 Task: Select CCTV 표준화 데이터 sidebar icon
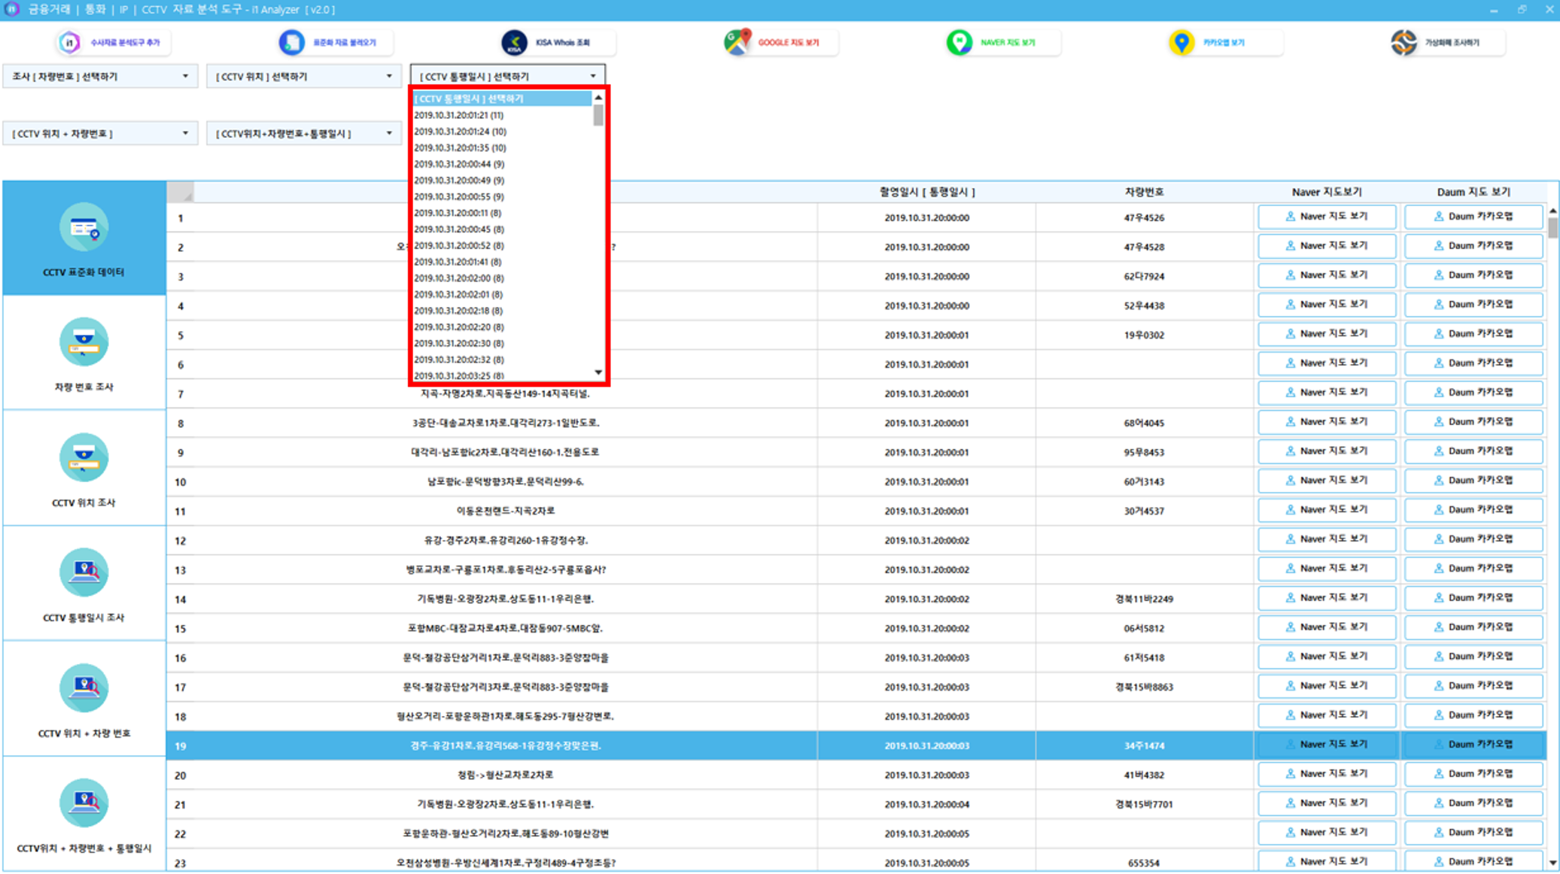click(x=84, y=227)
